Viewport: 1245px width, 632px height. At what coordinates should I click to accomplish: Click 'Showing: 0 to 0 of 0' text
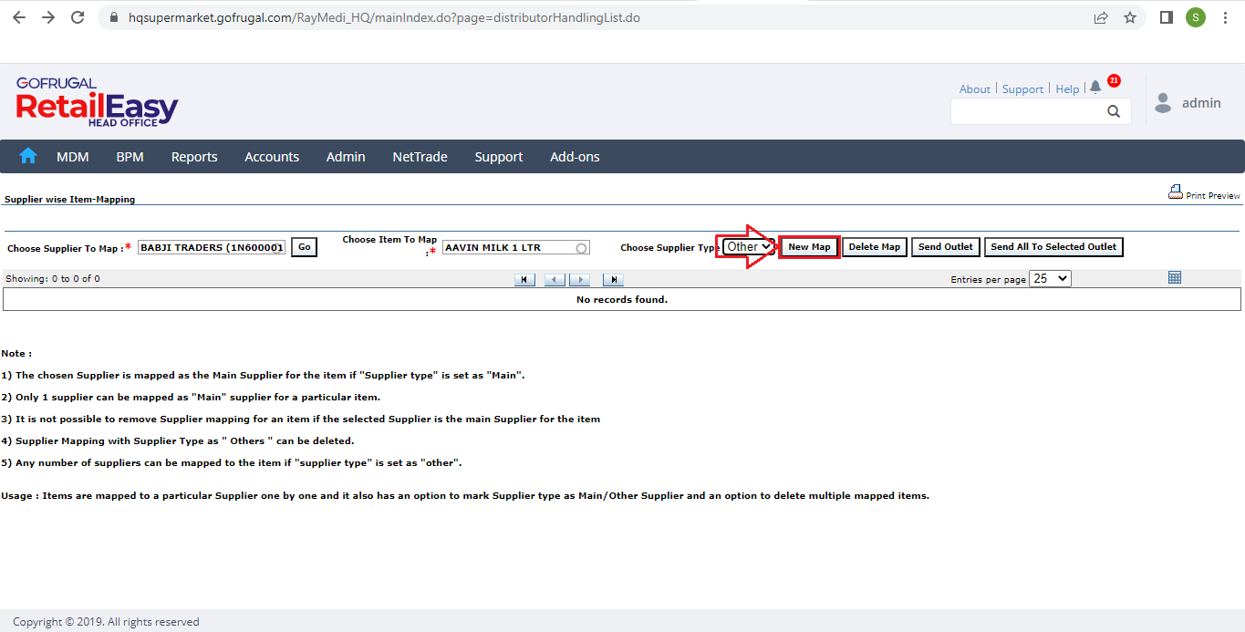coord(53,279)
